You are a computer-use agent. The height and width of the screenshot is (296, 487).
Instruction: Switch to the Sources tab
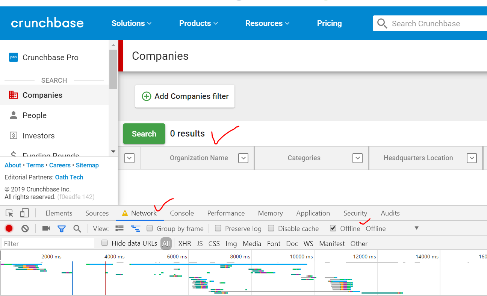(97, 213)
